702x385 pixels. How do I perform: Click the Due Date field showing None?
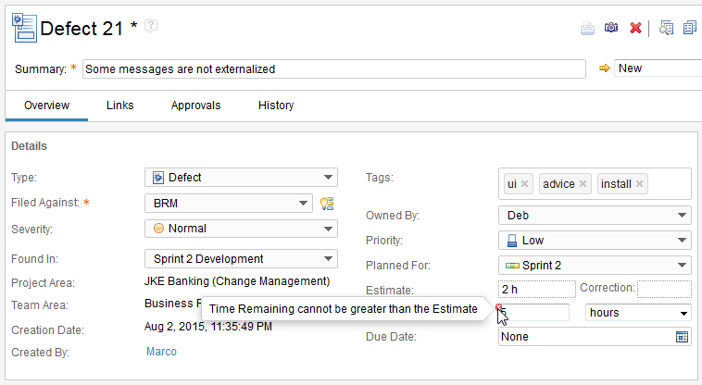595,337
